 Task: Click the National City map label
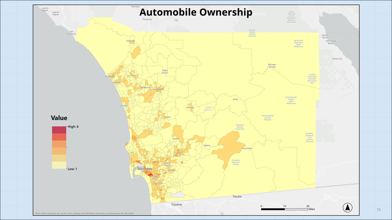pos(154,177)
